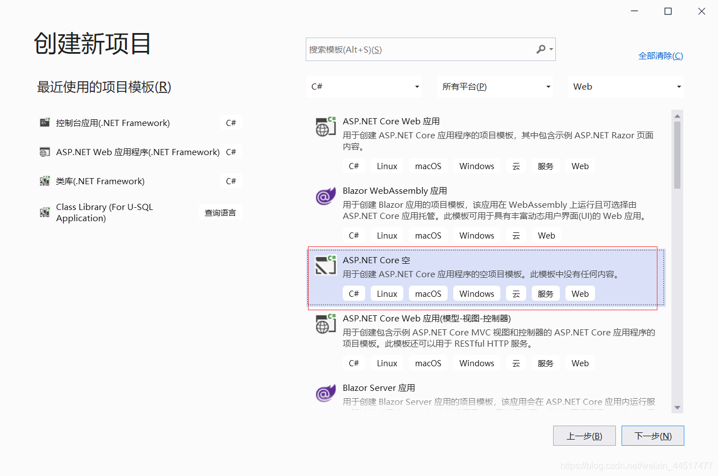Select the Class Library (For U-SQL Application) icon
This screenshot has height=476, width=718.
44,212
